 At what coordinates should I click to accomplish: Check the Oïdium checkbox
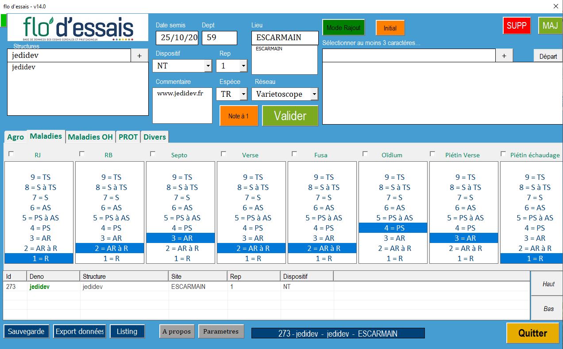pyautogui.click(x=365, y=154)
